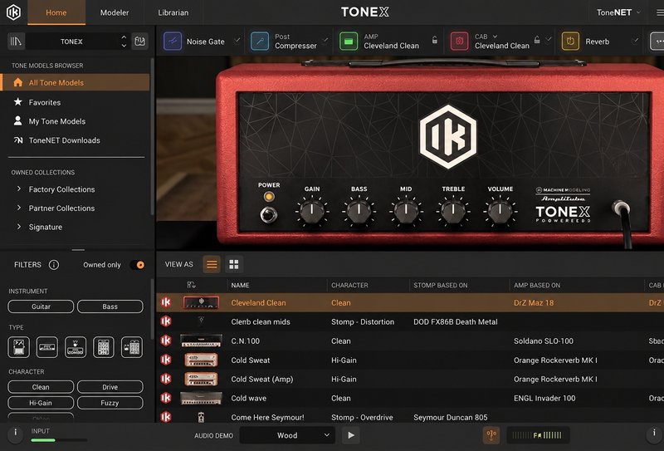Screen dimensions: 664x451
Task: Click the amp lock icon after AMP Cleveland Clean
Action: (434, 40)
